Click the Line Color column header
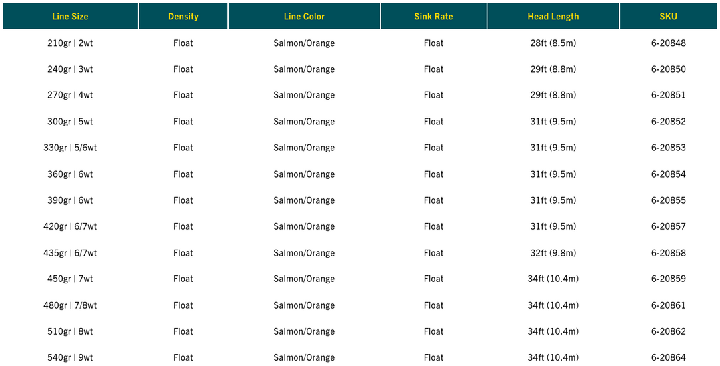 pos(304,17)
